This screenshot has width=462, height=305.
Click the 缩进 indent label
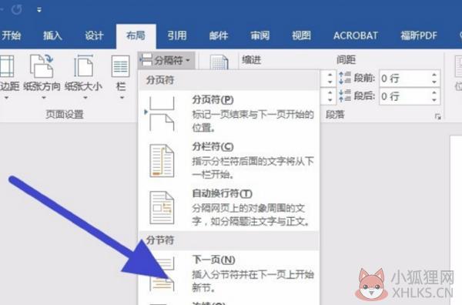251,60
